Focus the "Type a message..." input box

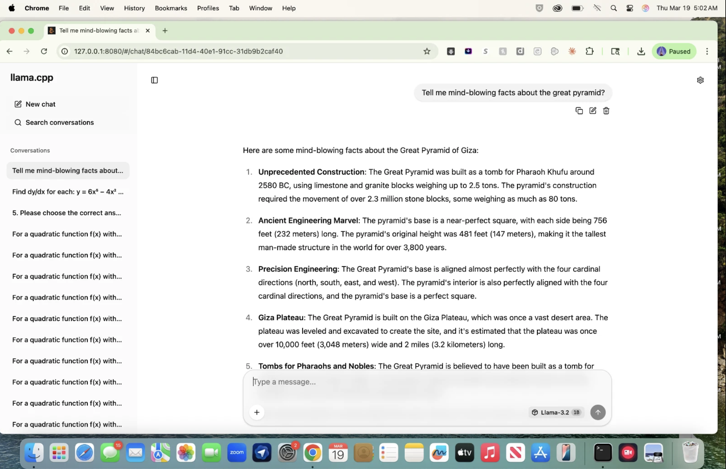click(x=427, y=382)
